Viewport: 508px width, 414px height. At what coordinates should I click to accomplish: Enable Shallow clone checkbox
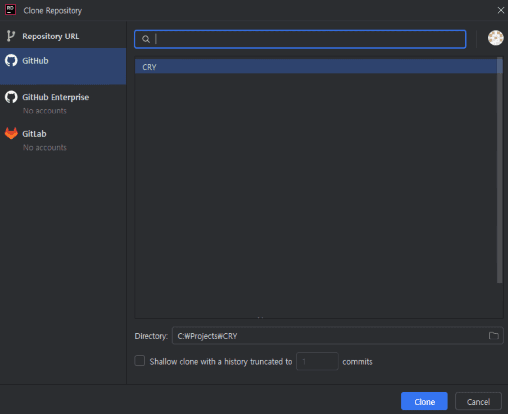tap(140, 361)
